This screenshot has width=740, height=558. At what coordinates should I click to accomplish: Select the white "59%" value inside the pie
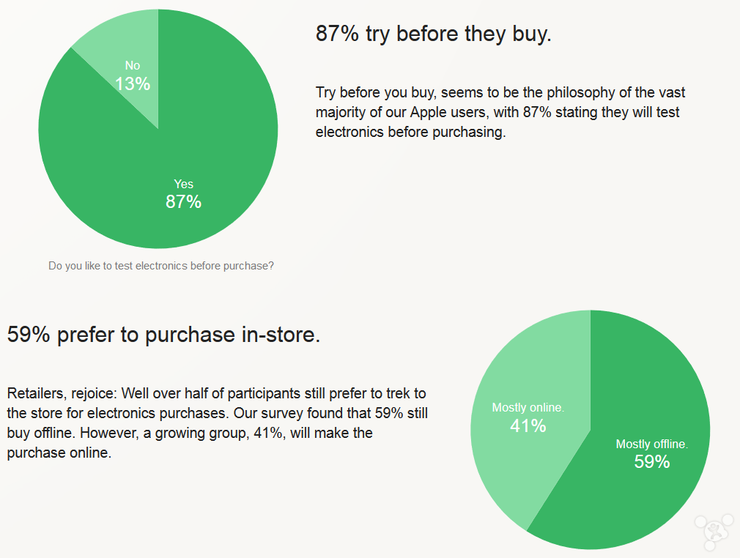click(x=651, y=462)
